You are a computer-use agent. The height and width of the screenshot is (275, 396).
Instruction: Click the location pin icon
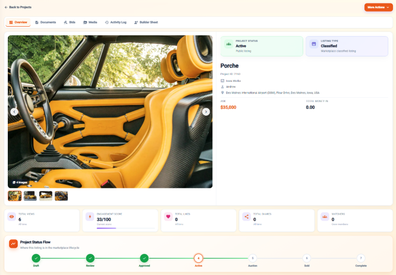coord(222,93)
